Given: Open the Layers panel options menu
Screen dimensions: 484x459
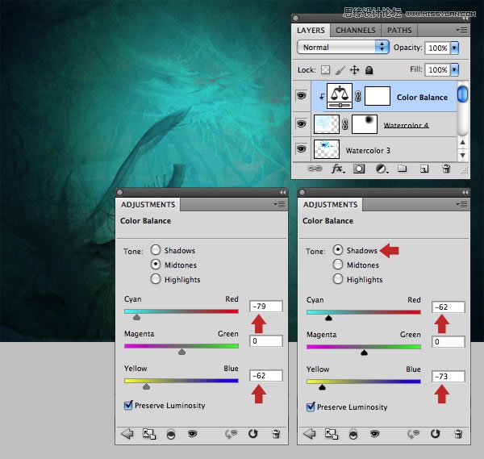Looking at the screenshot, I should click(x=461, y=30).
